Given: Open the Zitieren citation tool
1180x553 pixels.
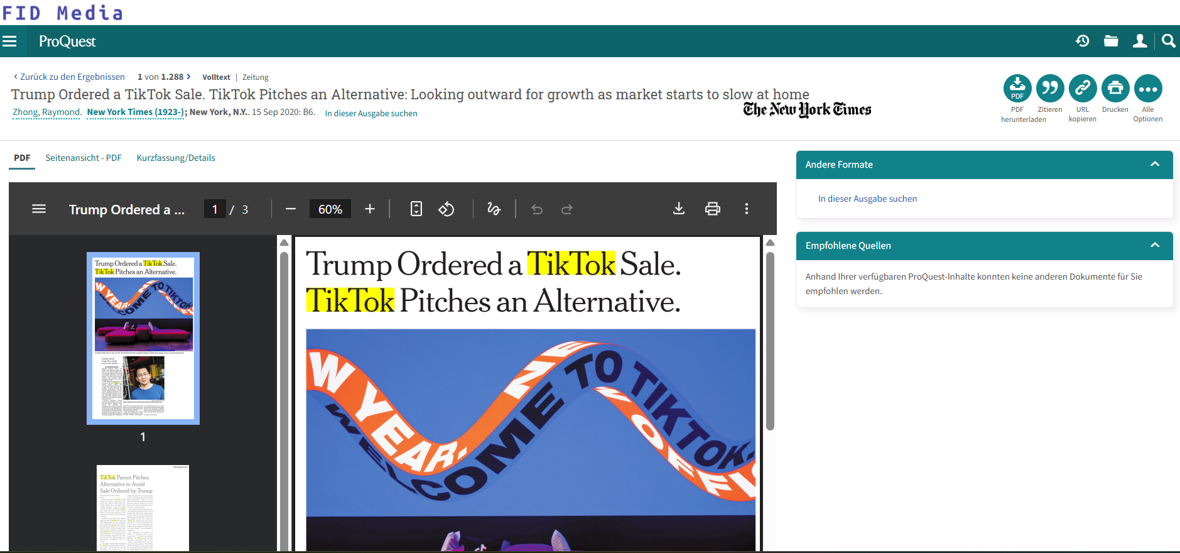Looking at the screenshot, I should 1049,89.
